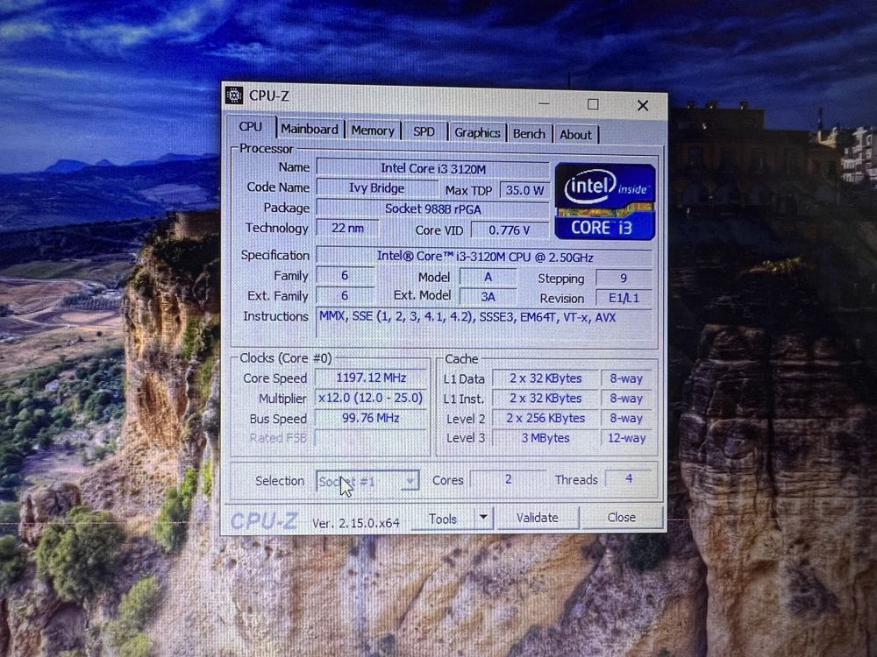The width and height of the screenshot is (877, 657).
Task: Click the Package value 'Socket 988B rPGA'
Action: (x=433, y=209)
